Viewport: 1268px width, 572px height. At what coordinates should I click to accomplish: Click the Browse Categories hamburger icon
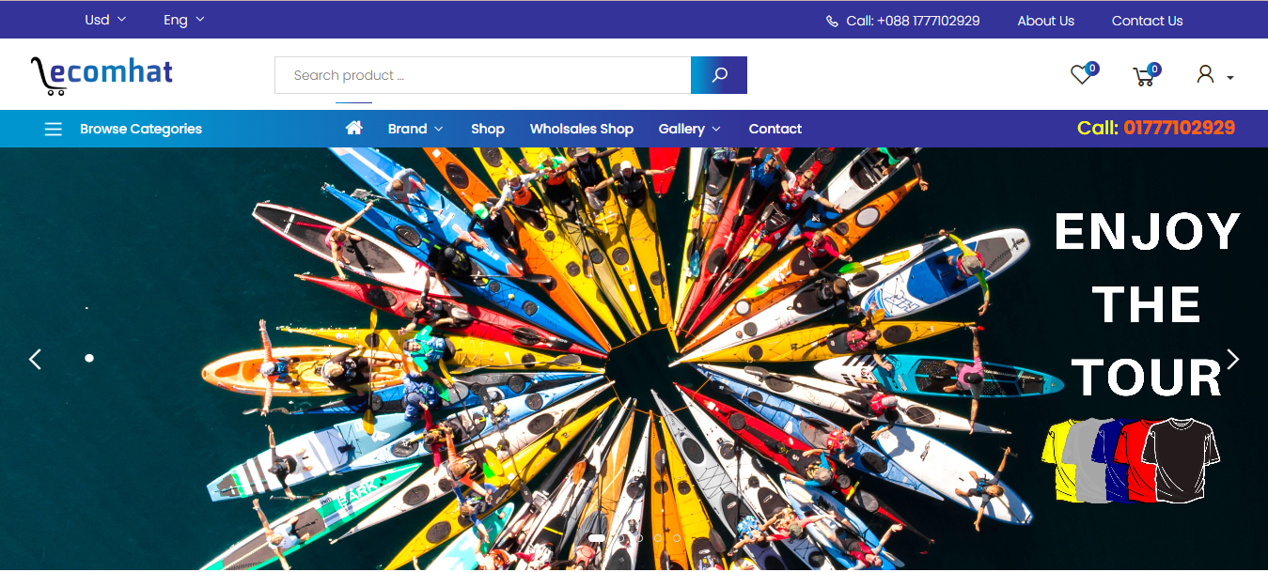pos(54,129)
